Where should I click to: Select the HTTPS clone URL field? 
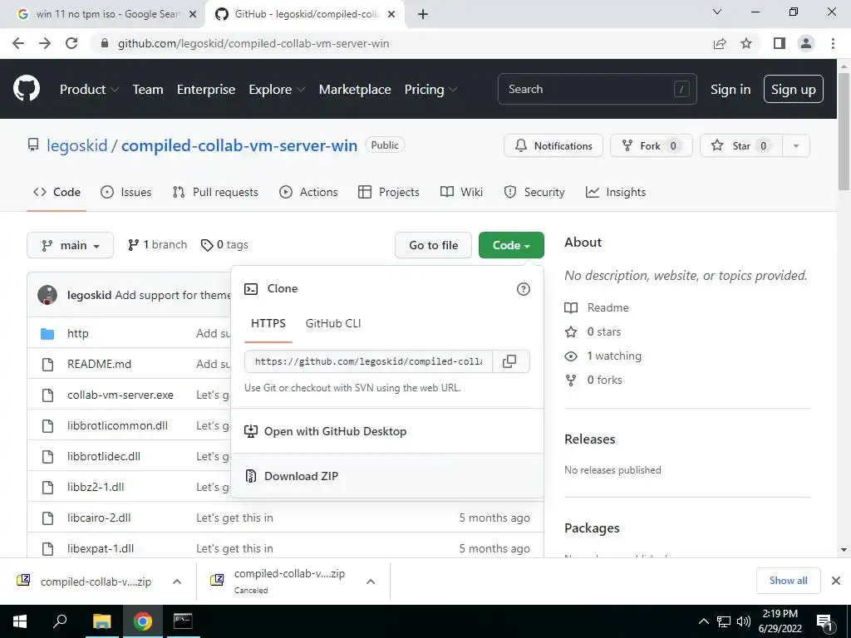pos(368,361)
